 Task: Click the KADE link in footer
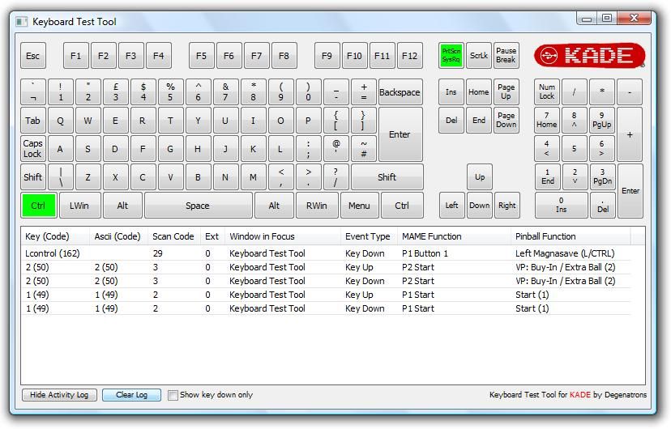tap(580, 395)
